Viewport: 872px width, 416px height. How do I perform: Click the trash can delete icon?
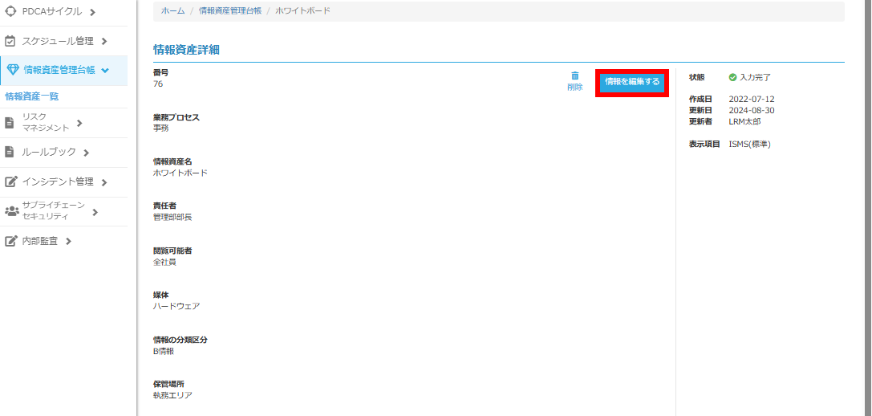click(574, 75)
